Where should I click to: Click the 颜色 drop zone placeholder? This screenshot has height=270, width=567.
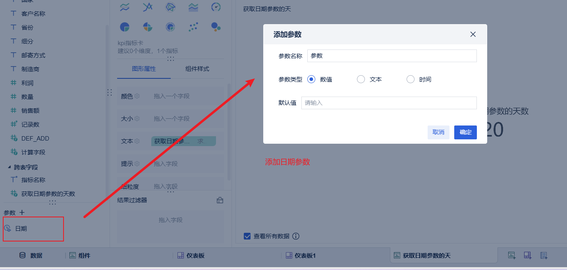172,96
